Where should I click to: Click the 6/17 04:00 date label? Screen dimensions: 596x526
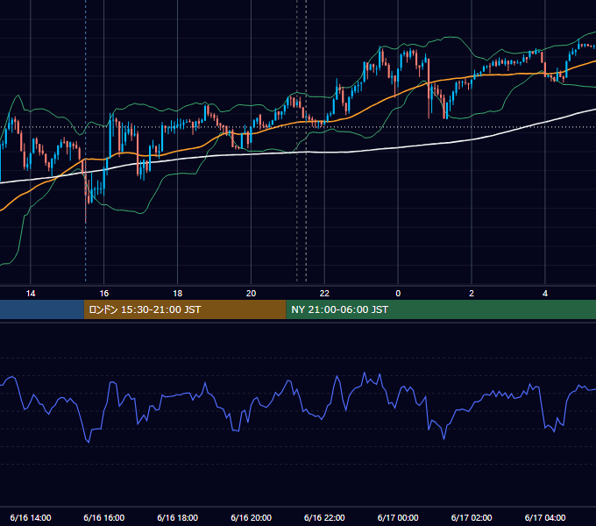[545, 517]
